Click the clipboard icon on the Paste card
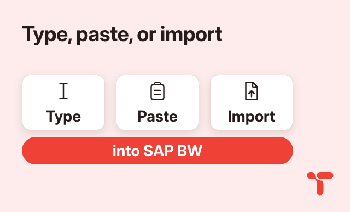Screen dimensions: 350x212 [x=157, y=91]
